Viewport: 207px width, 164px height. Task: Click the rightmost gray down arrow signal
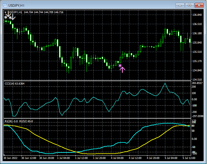[x=13, y=17]
